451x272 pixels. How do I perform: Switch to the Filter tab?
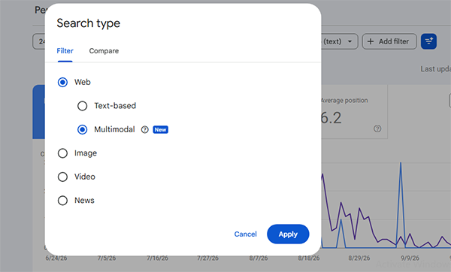(65, 51)
